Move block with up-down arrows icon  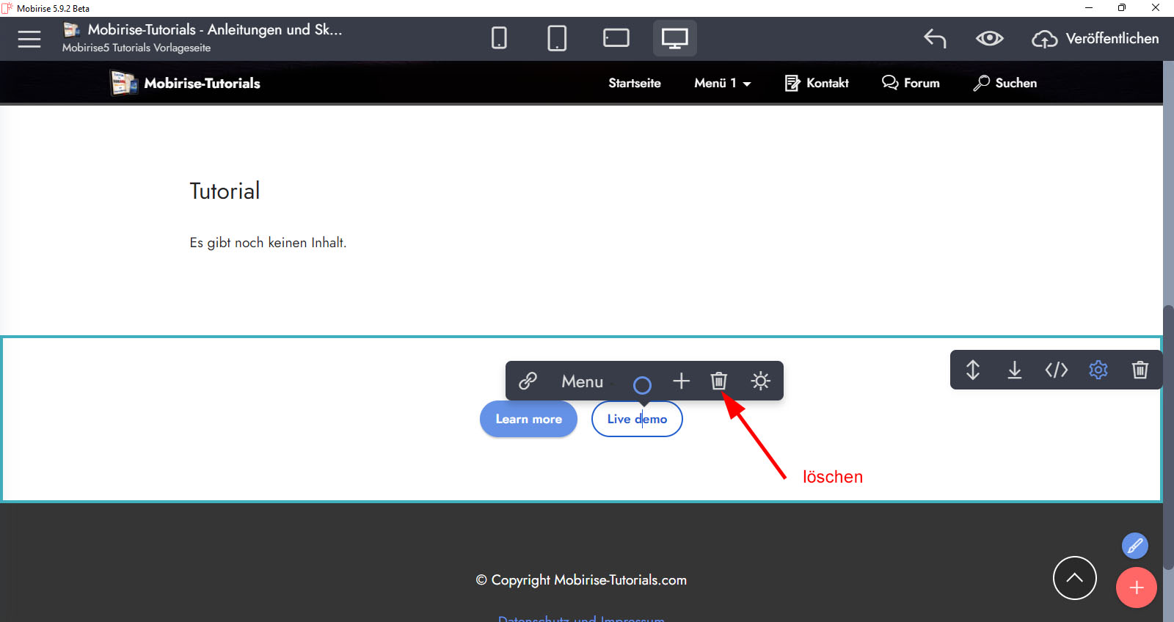pos(973,370)
